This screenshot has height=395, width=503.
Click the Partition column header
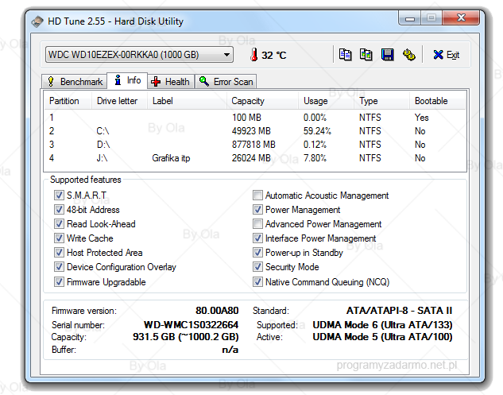tap(68, 101)
